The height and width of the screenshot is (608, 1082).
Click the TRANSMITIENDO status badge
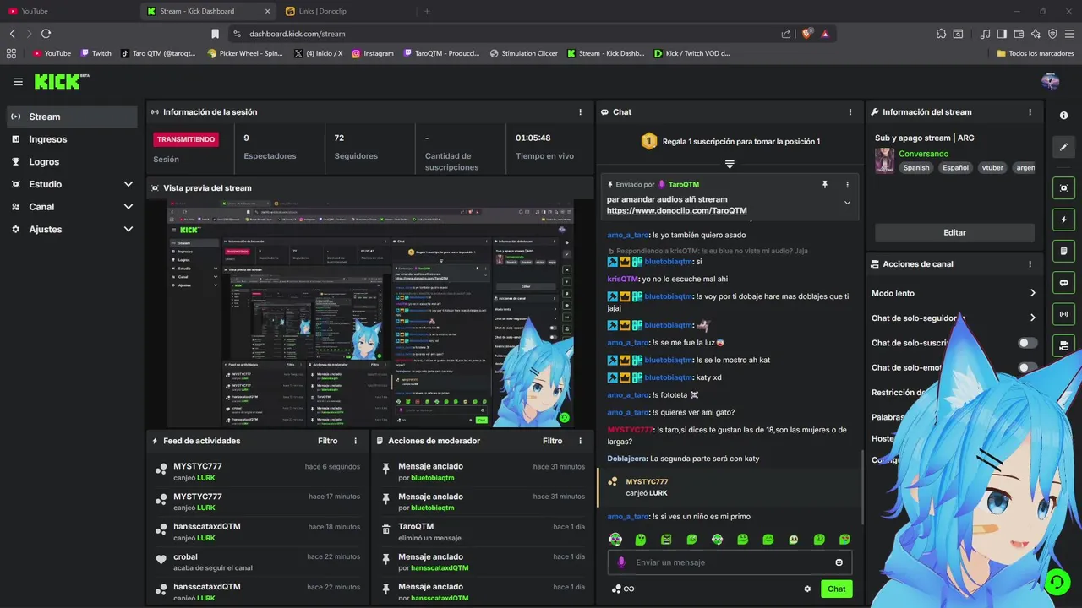186,139
